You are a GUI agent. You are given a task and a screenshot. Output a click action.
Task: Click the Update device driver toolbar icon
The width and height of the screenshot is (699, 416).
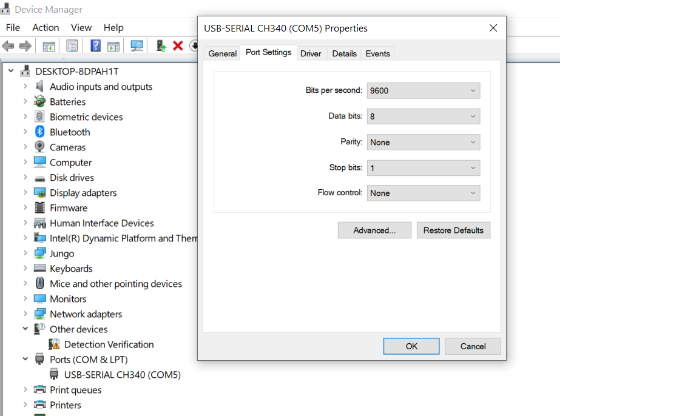tap(161, 46)
